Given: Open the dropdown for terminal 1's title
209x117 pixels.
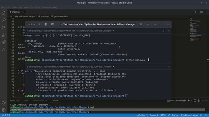Looking at the screenshot, I should coord(114,31).
